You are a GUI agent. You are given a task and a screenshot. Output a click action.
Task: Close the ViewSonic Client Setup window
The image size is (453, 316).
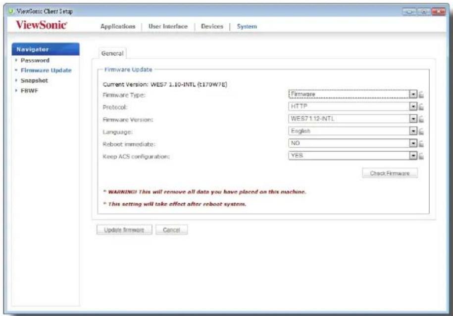point(439,11)
